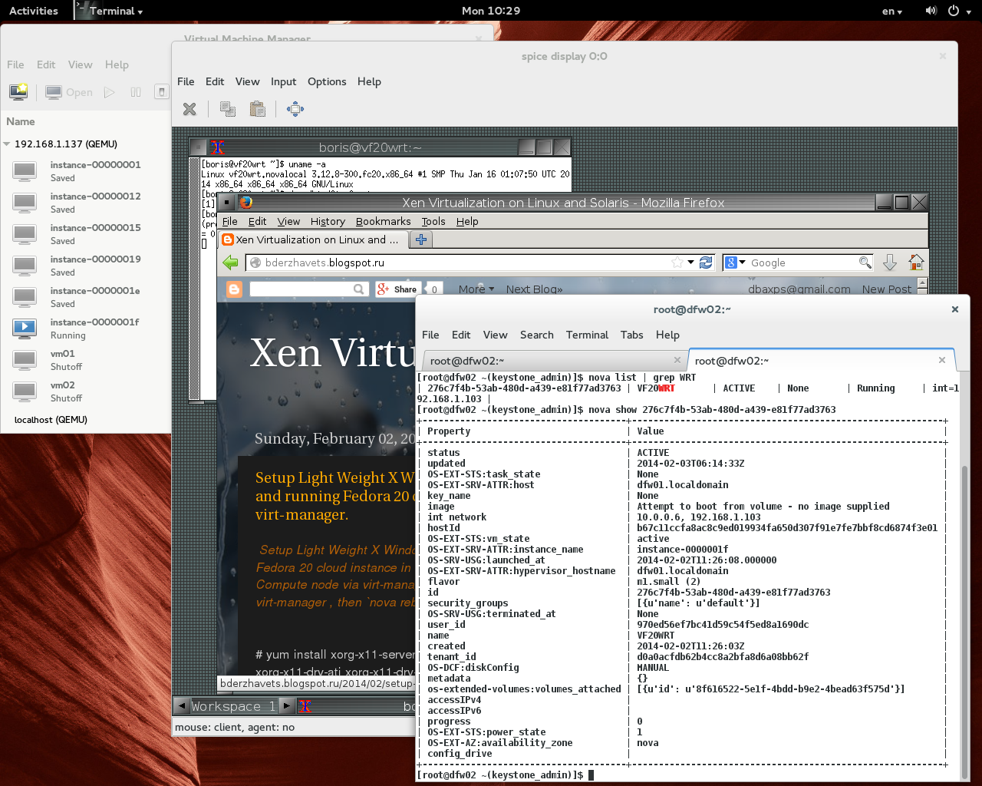
Task: Click the search magnifier on the Blogger navbar
Action: [x=358, y=289]
